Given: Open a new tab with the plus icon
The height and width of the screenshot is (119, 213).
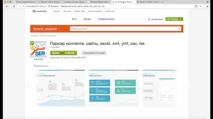Looking at the screenshot, I should (x=163, y=2).
